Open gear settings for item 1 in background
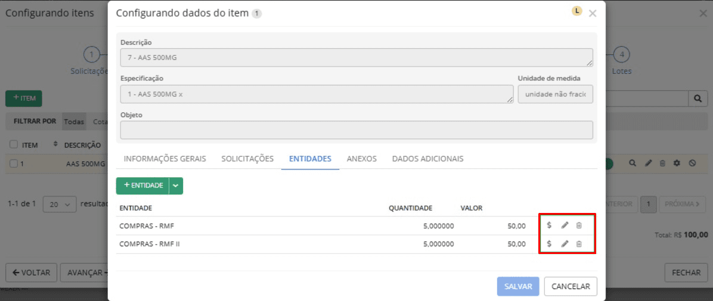713x301 pixels. [x=677, y=164]
